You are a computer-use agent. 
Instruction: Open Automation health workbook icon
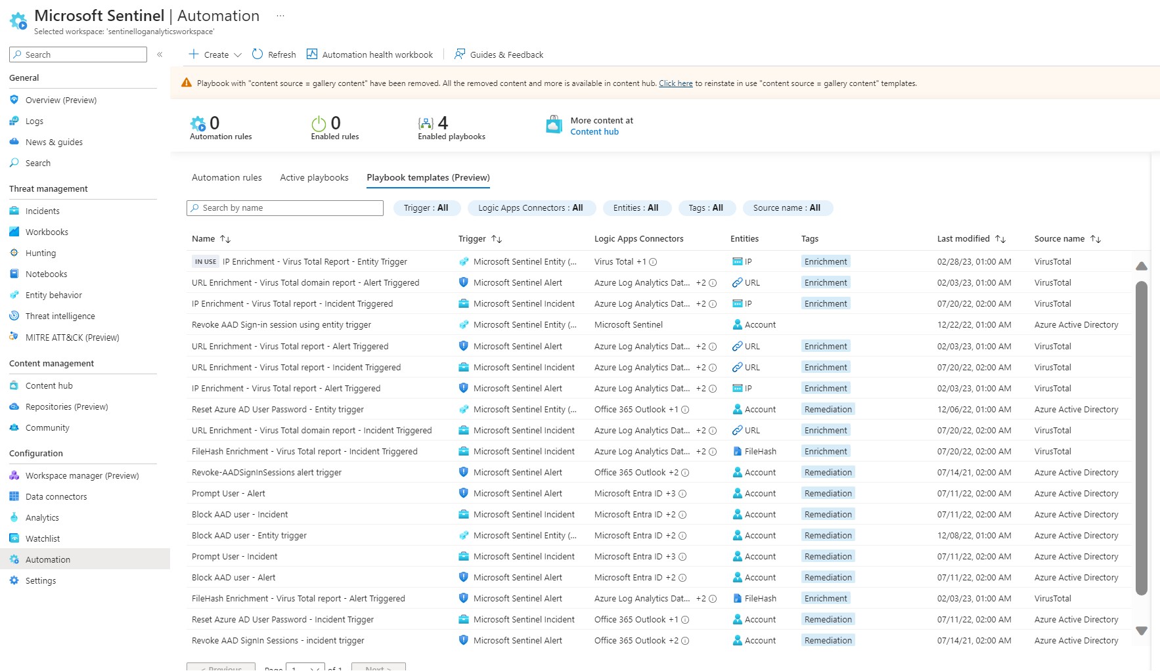[x=312, y=54]
